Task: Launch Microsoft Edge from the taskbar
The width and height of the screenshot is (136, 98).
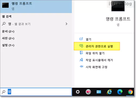Action: coord(120,92)
